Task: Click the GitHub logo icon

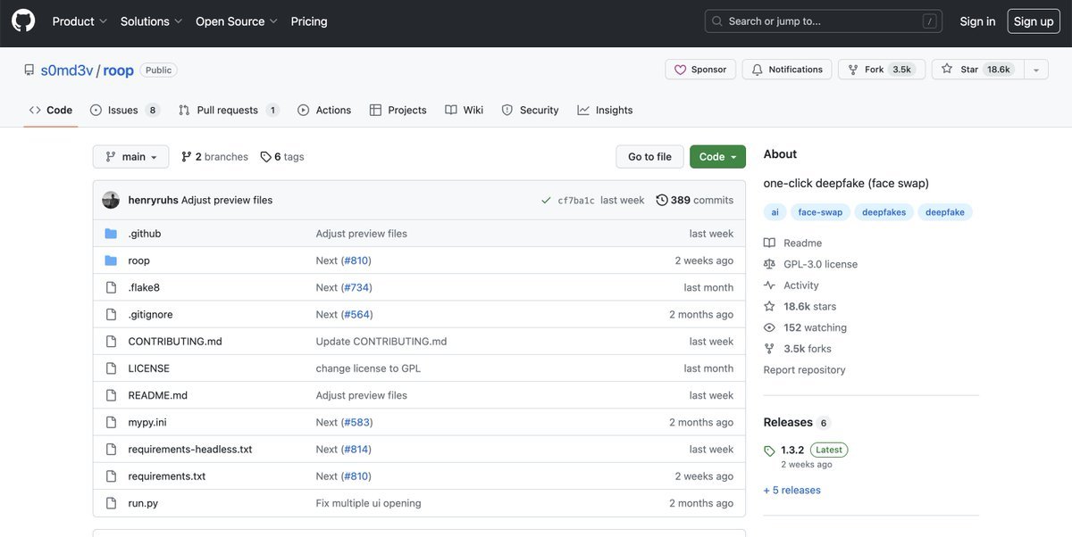Action: click(x=23, y=21)
